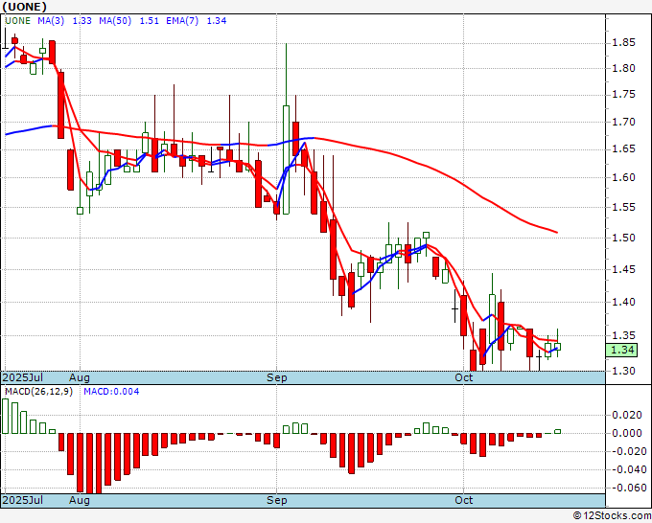Click the 1.35 price axis label

(x=623, y=335)
